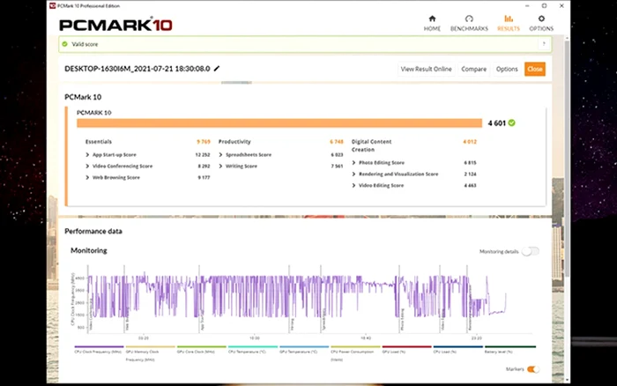The width and height of the screenshot is (617, 386).
Task: Expand Web Browsing Score row
Action: click(87, 177)
